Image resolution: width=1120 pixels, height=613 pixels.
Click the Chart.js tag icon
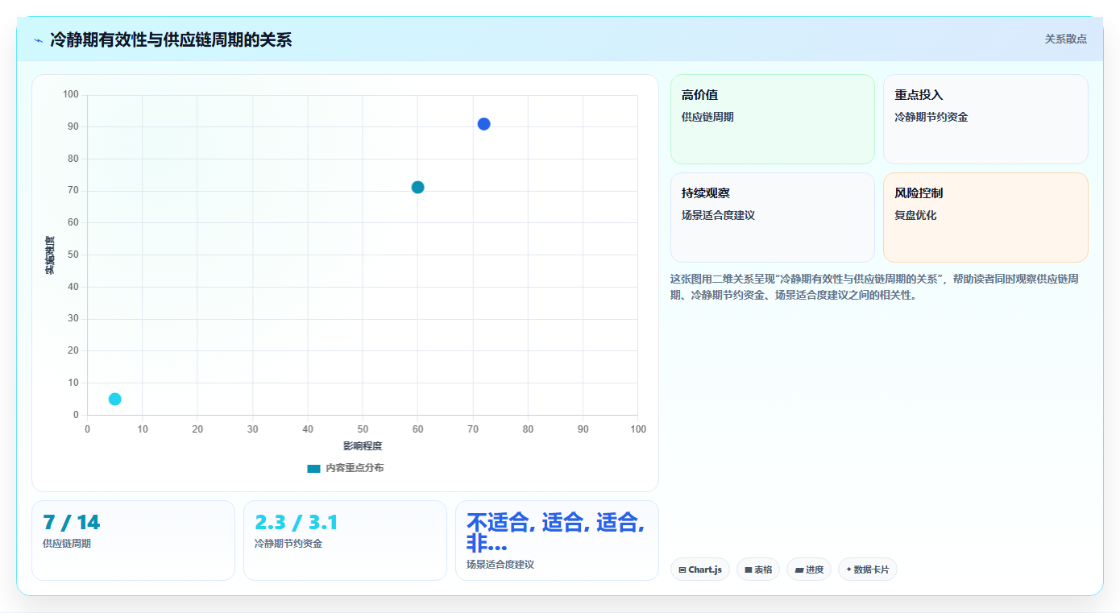tap(682, 570)
